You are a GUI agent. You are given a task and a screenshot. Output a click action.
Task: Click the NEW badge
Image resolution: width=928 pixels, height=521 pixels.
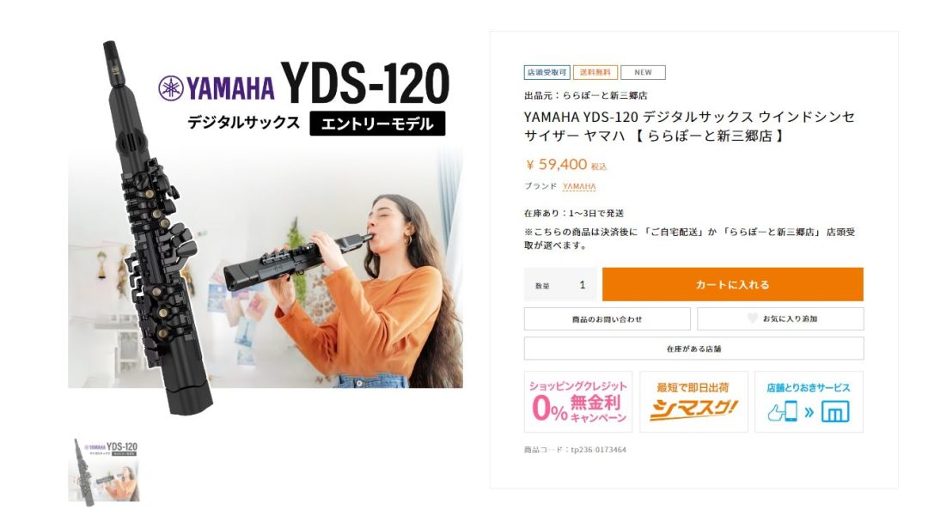pyautogui.click(x=643, y=72)
